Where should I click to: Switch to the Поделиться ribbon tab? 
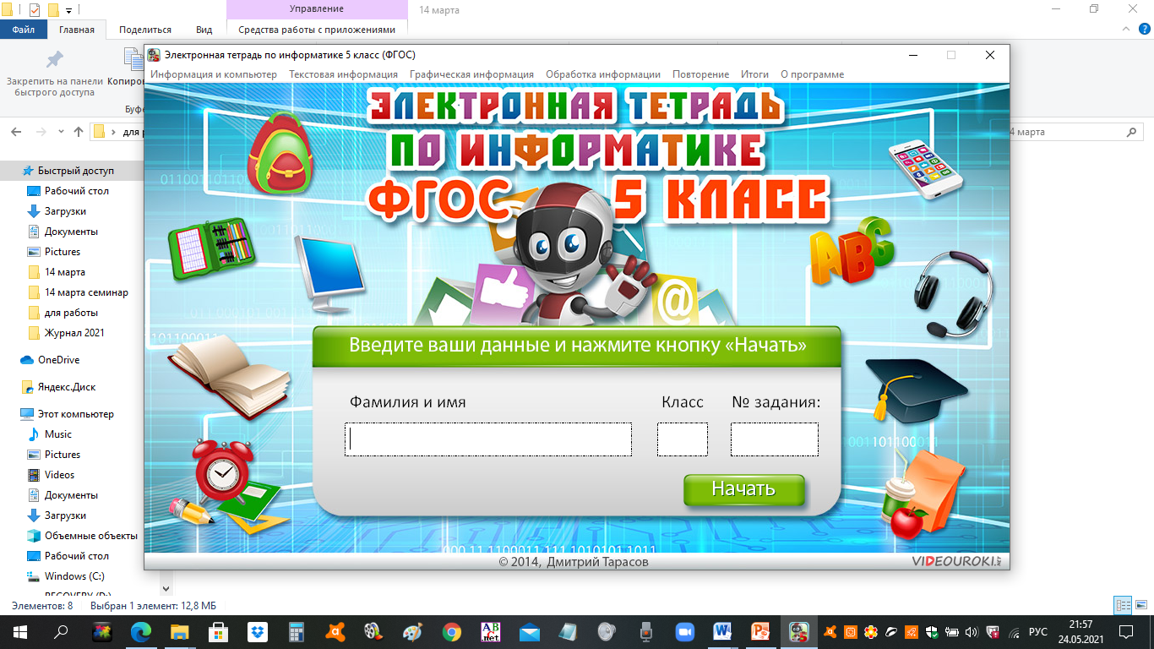pos(145,30)
